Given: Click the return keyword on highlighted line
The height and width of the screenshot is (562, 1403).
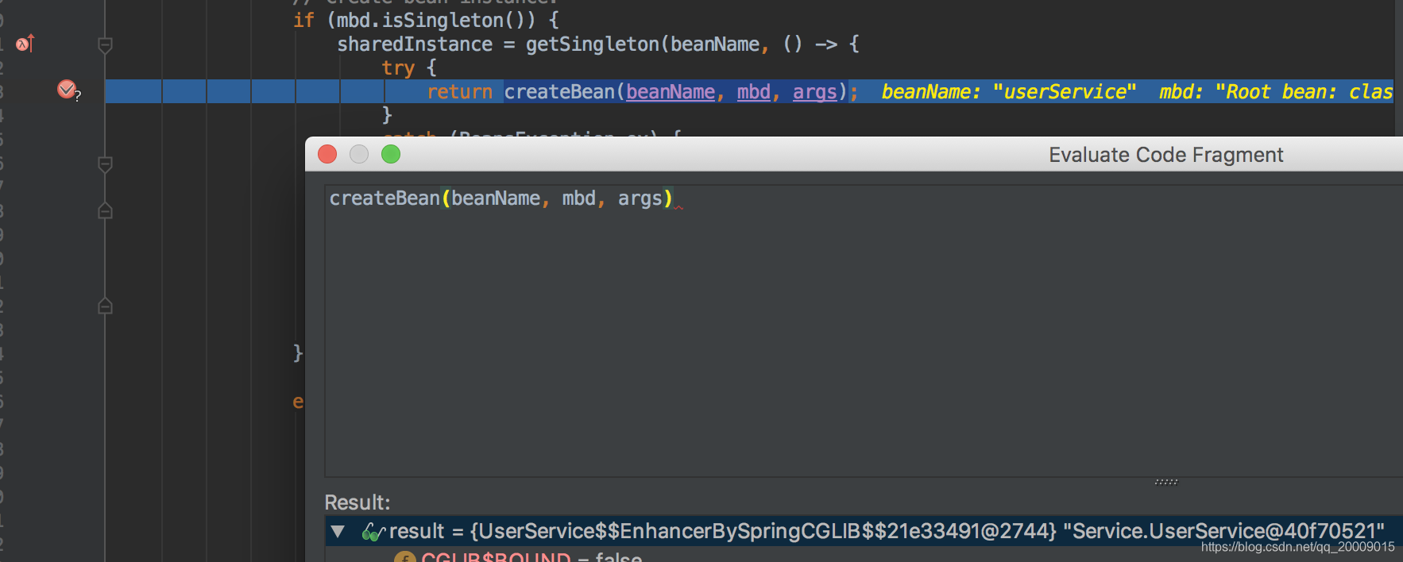Looking at the screenshot, I should (460, 92).
